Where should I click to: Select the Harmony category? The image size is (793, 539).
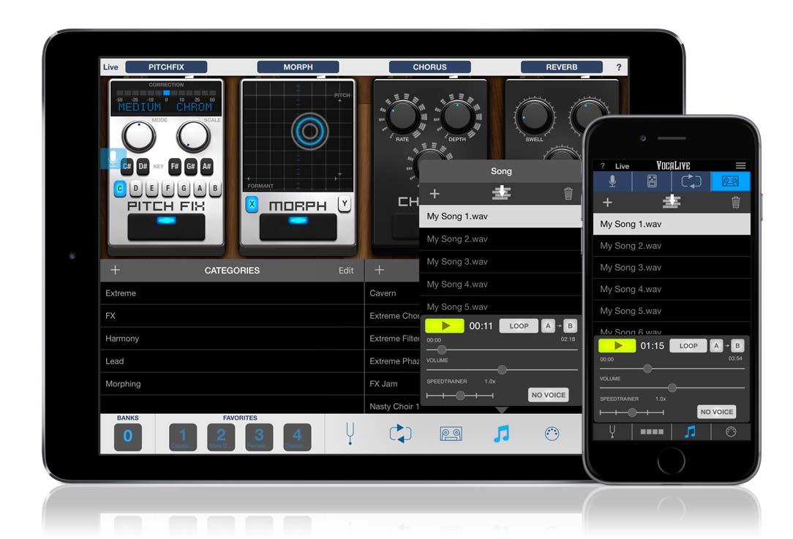tap(122, 339)
